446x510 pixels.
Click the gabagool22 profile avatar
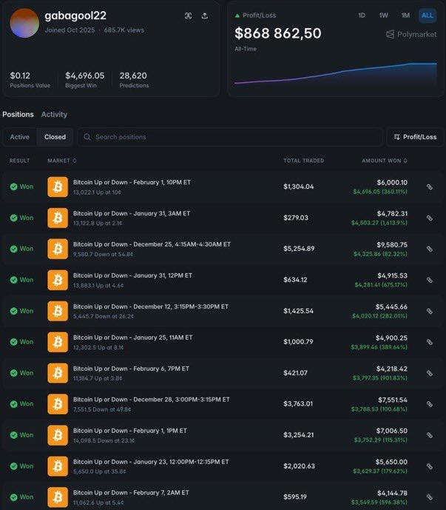[x=24, y=23]
